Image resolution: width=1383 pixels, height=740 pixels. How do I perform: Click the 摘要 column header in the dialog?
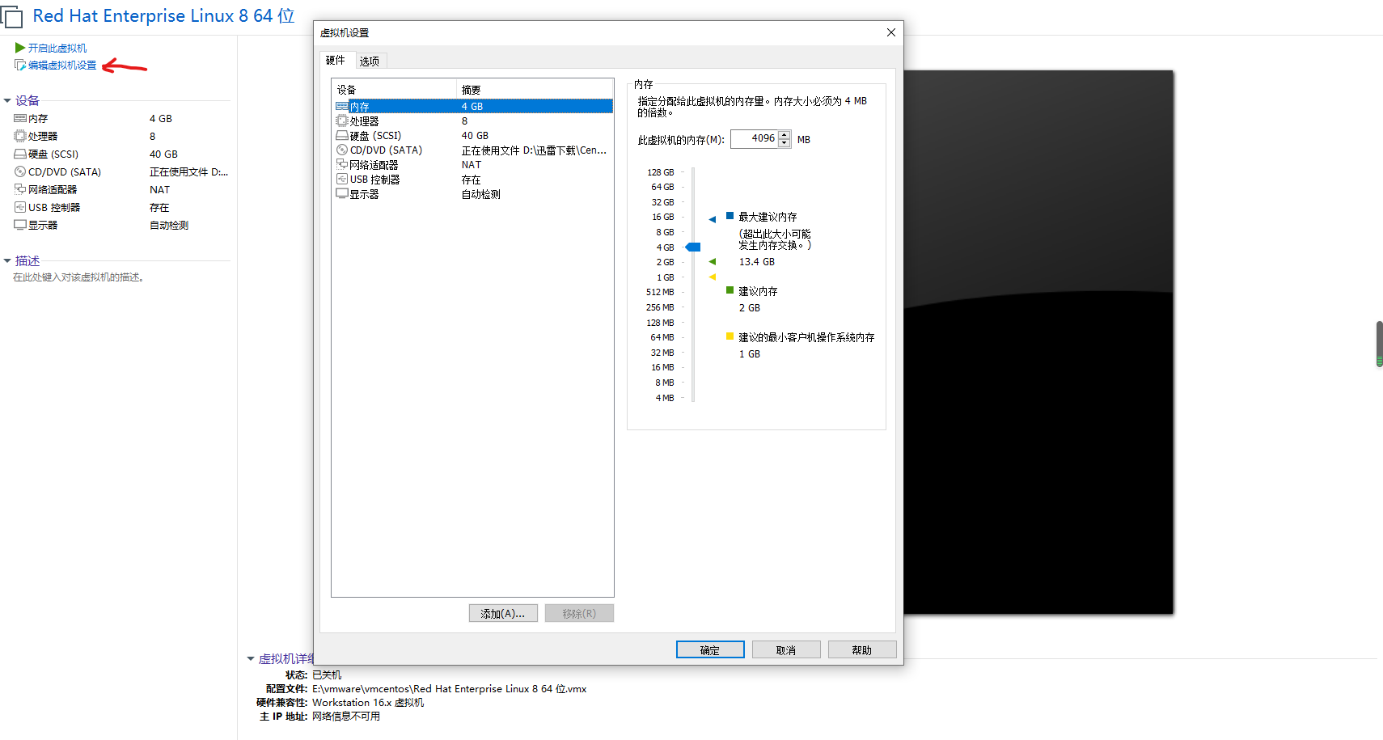coord(535,90)
